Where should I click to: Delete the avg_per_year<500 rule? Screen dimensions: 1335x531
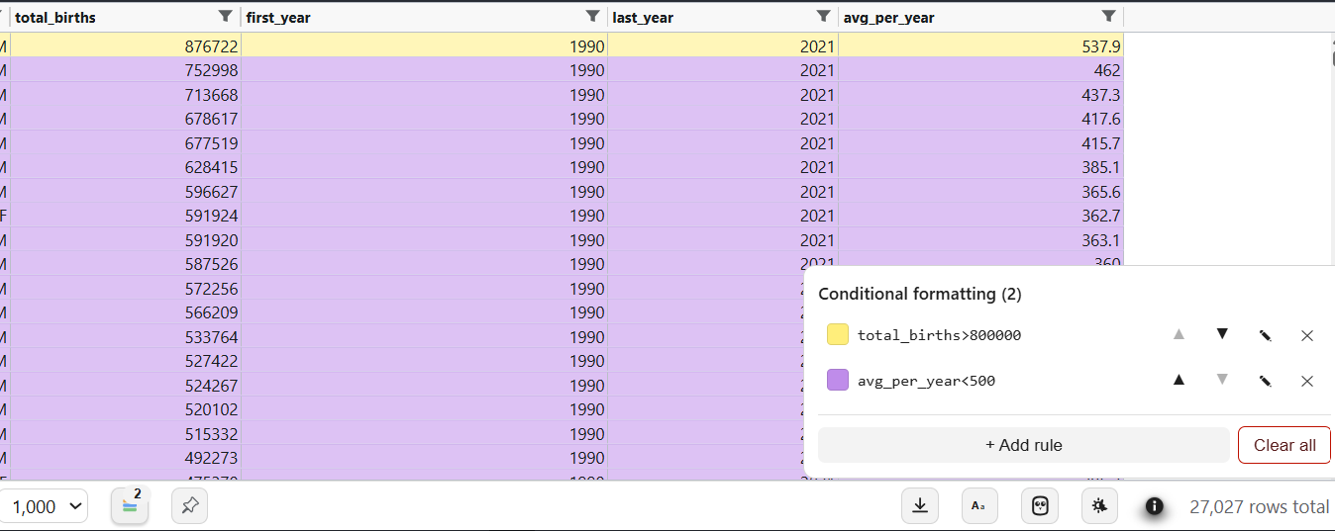click(x=1307, y=381)
